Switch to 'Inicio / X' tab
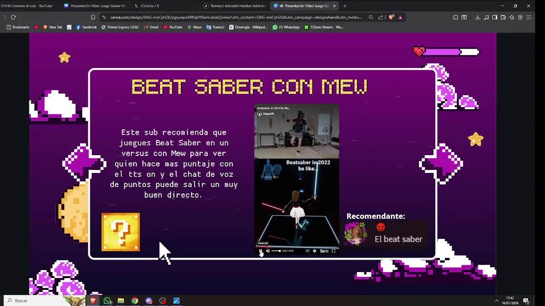Viewport: 545px width, 306px height. point(165,6)
